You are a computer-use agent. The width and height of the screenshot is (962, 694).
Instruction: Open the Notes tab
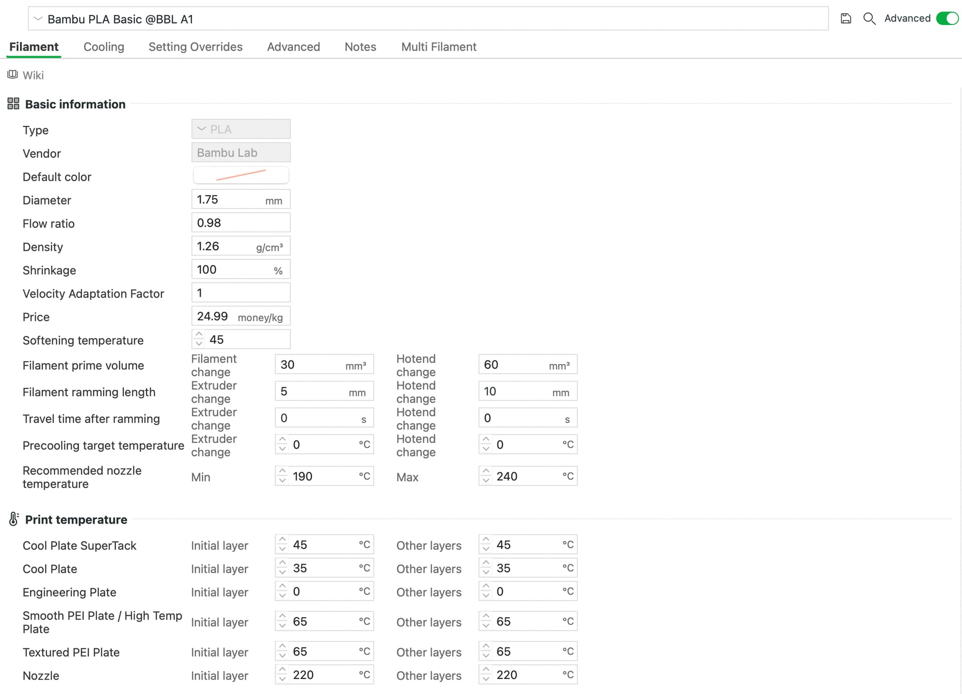(360, 47)
